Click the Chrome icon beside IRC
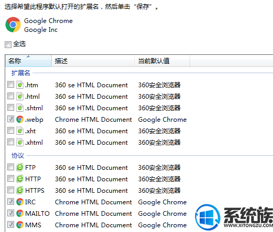 pos(20,202)
